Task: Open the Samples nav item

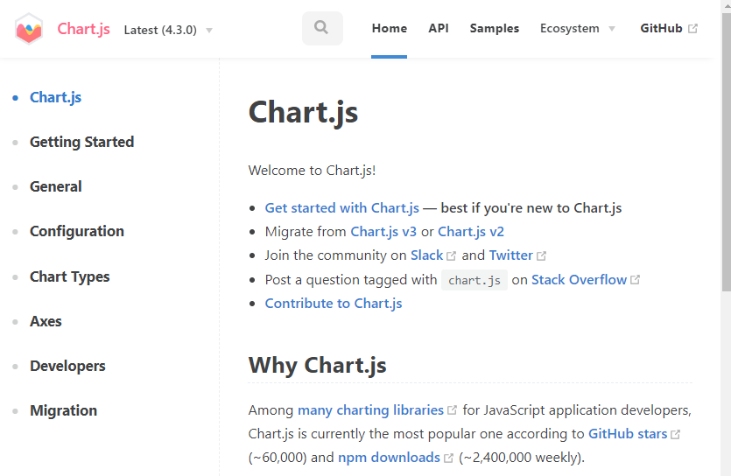Action: (x=494, y=28)
